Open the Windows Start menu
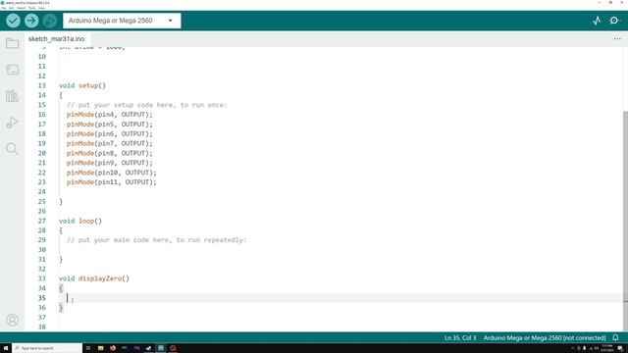 point(6,348)
